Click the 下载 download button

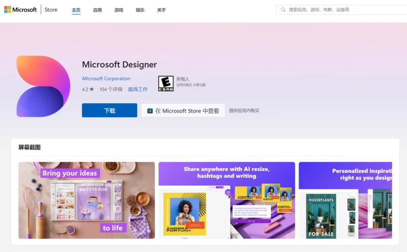(x=110, y=110)
